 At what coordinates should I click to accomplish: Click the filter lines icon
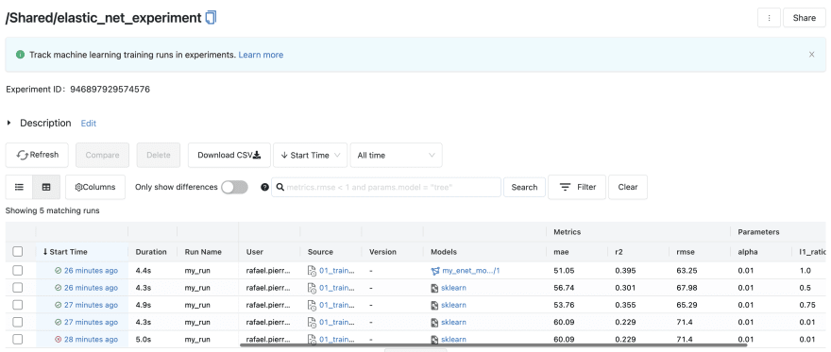(566, 187)
